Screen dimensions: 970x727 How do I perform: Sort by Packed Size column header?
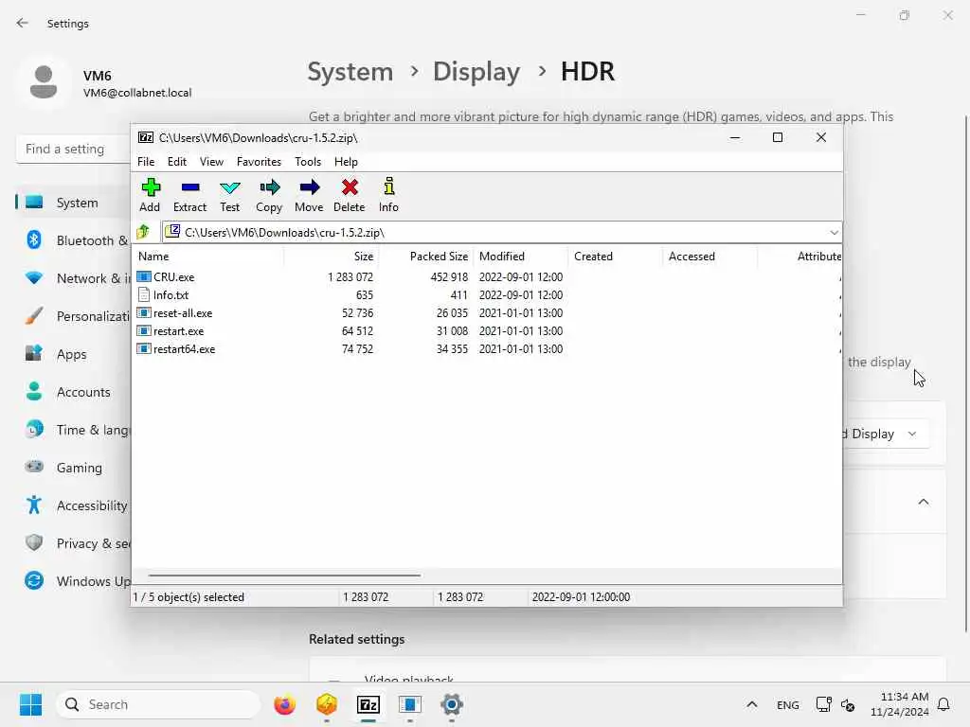click(x=426, y=256)
